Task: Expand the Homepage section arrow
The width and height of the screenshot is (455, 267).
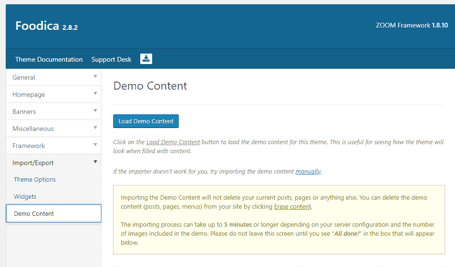Action: pos(95,93)
